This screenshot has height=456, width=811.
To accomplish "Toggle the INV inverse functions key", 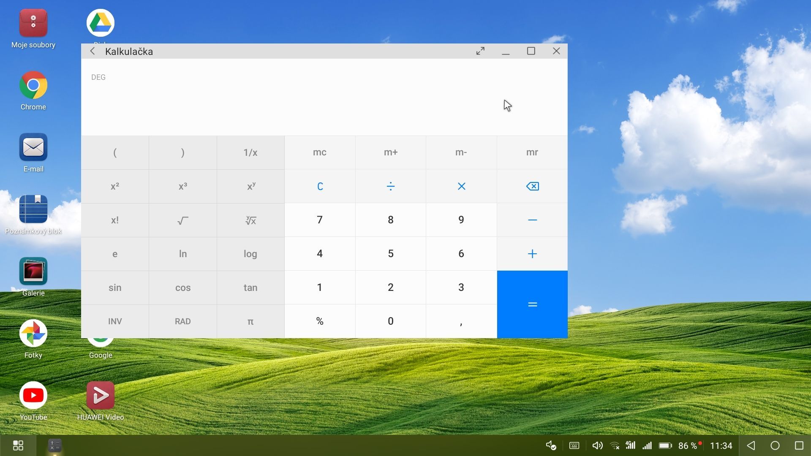I will tap(115, 321).
